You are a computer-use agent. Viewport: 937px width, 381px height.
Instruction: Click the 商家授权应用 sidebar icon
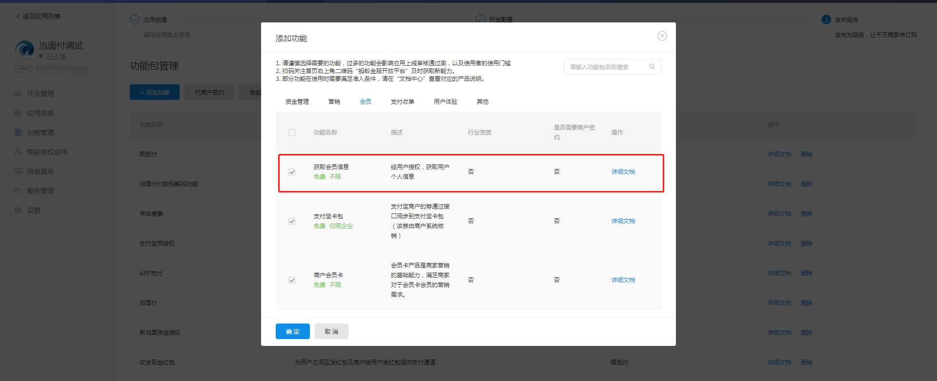click(18, 152)
